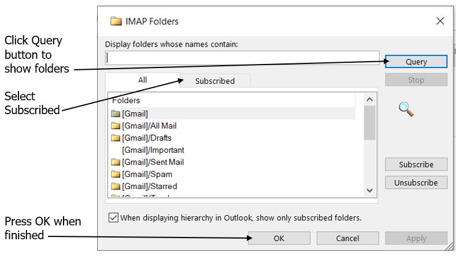Click the magnifying glass search icon
This screenshot has width=463, height=260.
406,108
